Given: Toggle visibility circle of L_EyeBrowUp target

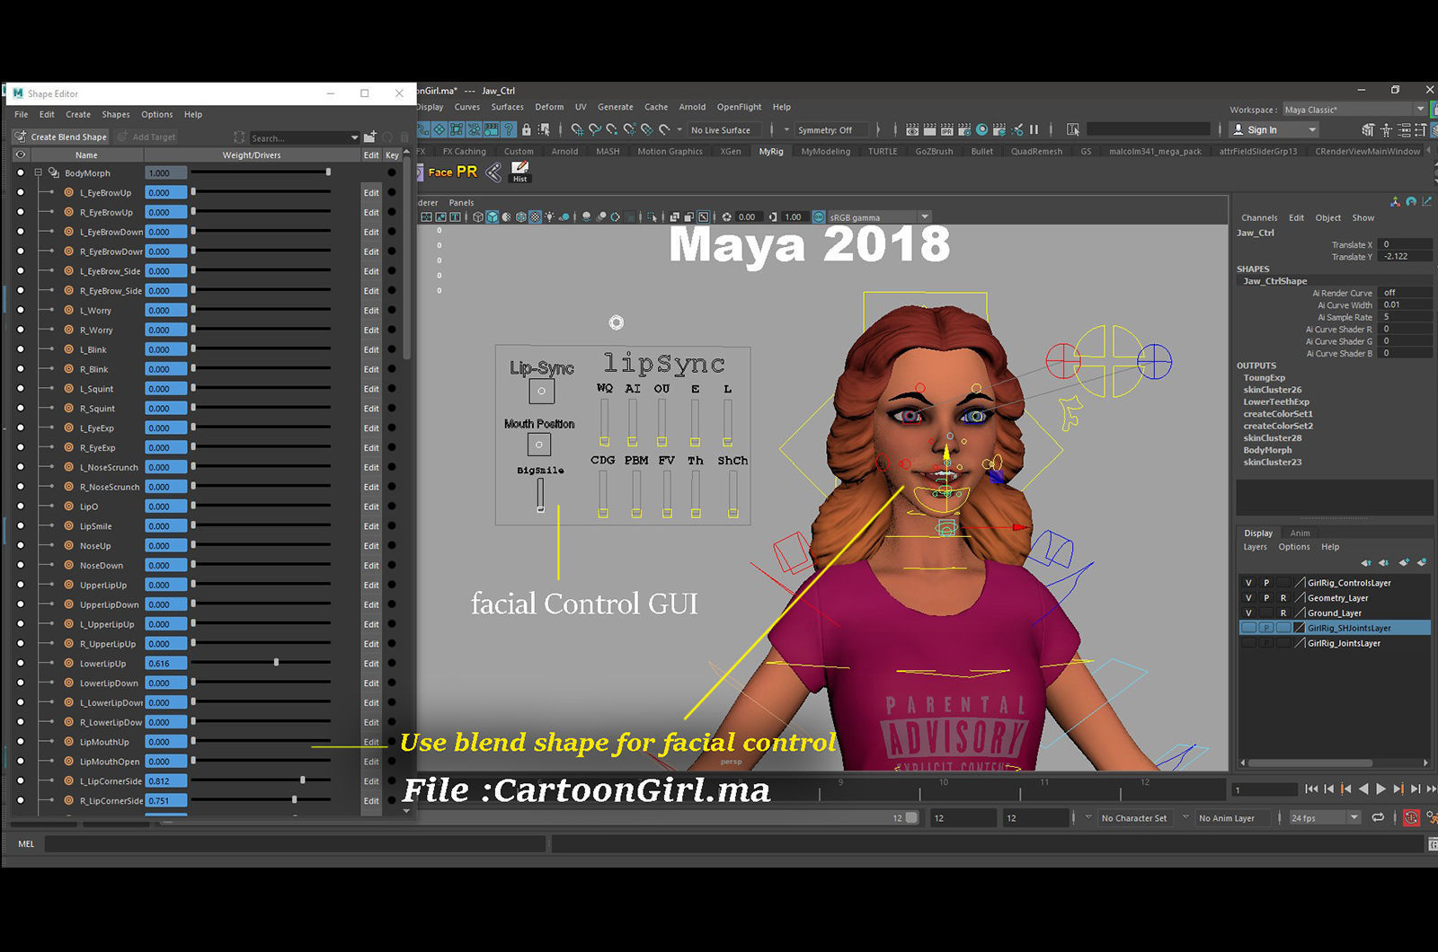Looking at the screenshot, I should 21,192.
